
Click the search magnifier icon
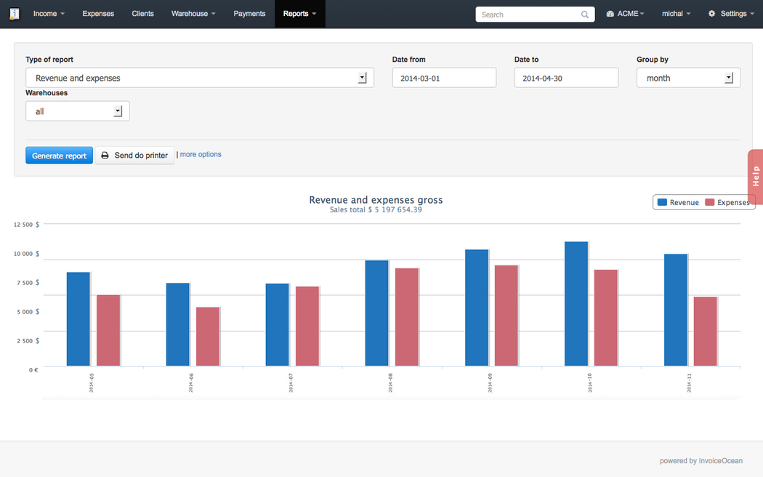tap(585, 15)
